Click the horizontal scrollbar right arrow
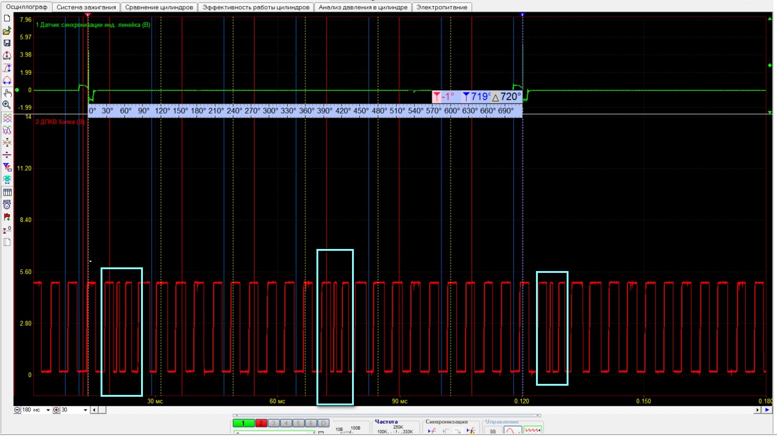The height and width of the screenshot is (436, 777). pyautogui.click(x=757, y=410)
